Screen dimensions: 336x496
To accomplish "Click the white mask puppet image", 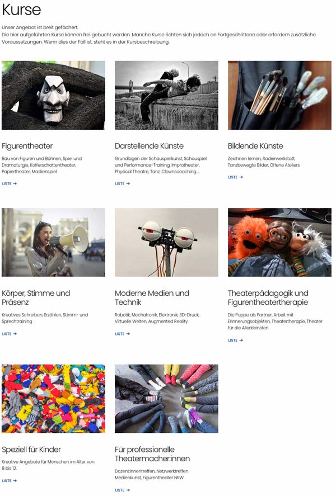I will pyautogui.click(x=53, y=95).
